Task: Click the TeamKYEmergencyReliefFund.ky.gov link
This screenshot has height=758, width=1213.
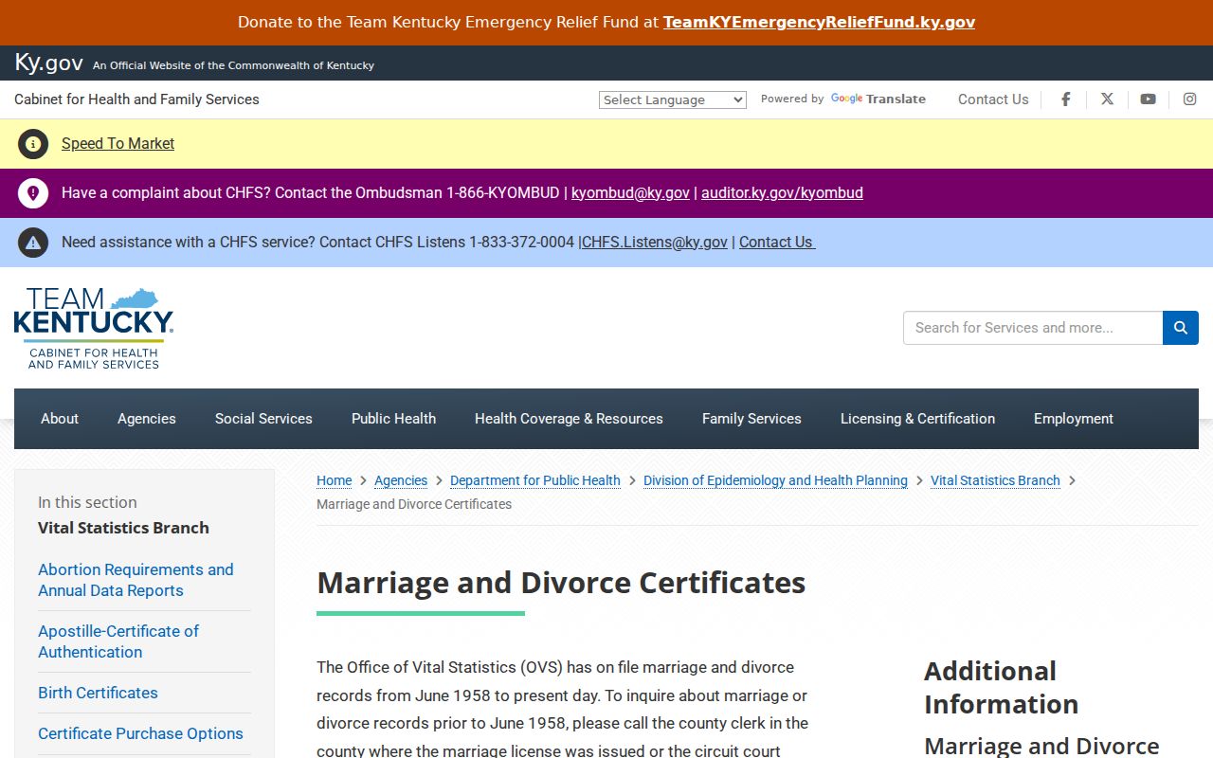Action: point(819,22)
